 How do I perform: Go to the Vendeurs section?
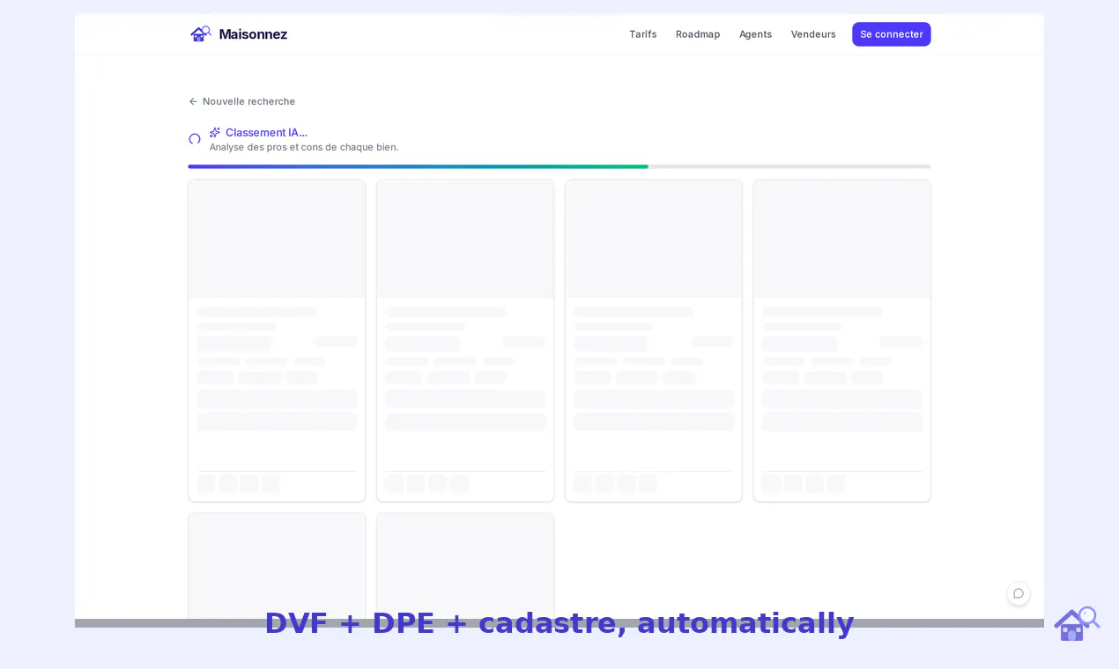(x=813, y=34)
